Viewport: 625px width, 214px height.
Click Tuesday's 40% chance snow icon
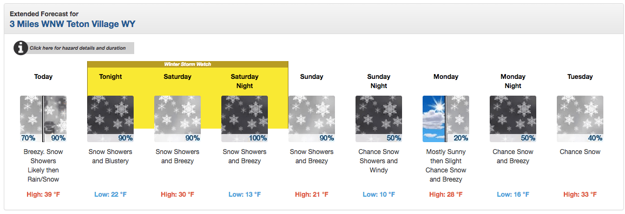coord(580,119)
